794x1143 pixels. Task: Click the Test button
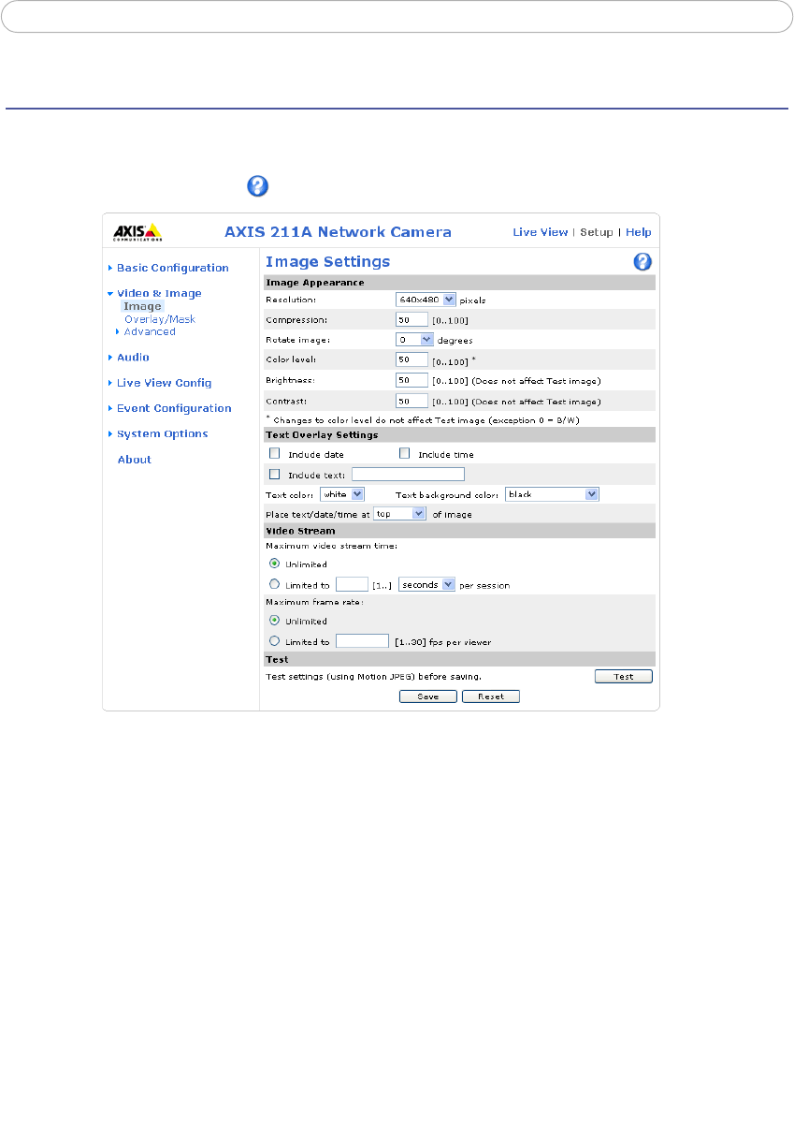(x=624, y=676)
